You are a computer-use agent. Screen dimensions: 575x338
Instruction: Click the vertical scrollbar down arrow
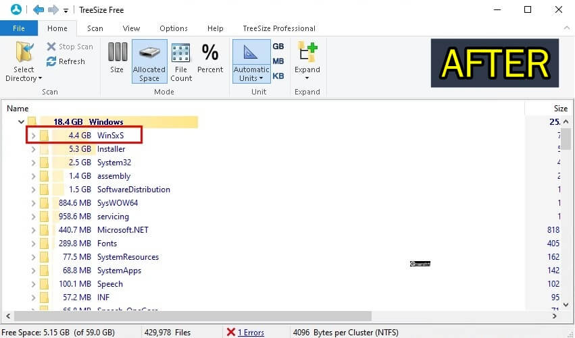(566, 305)
